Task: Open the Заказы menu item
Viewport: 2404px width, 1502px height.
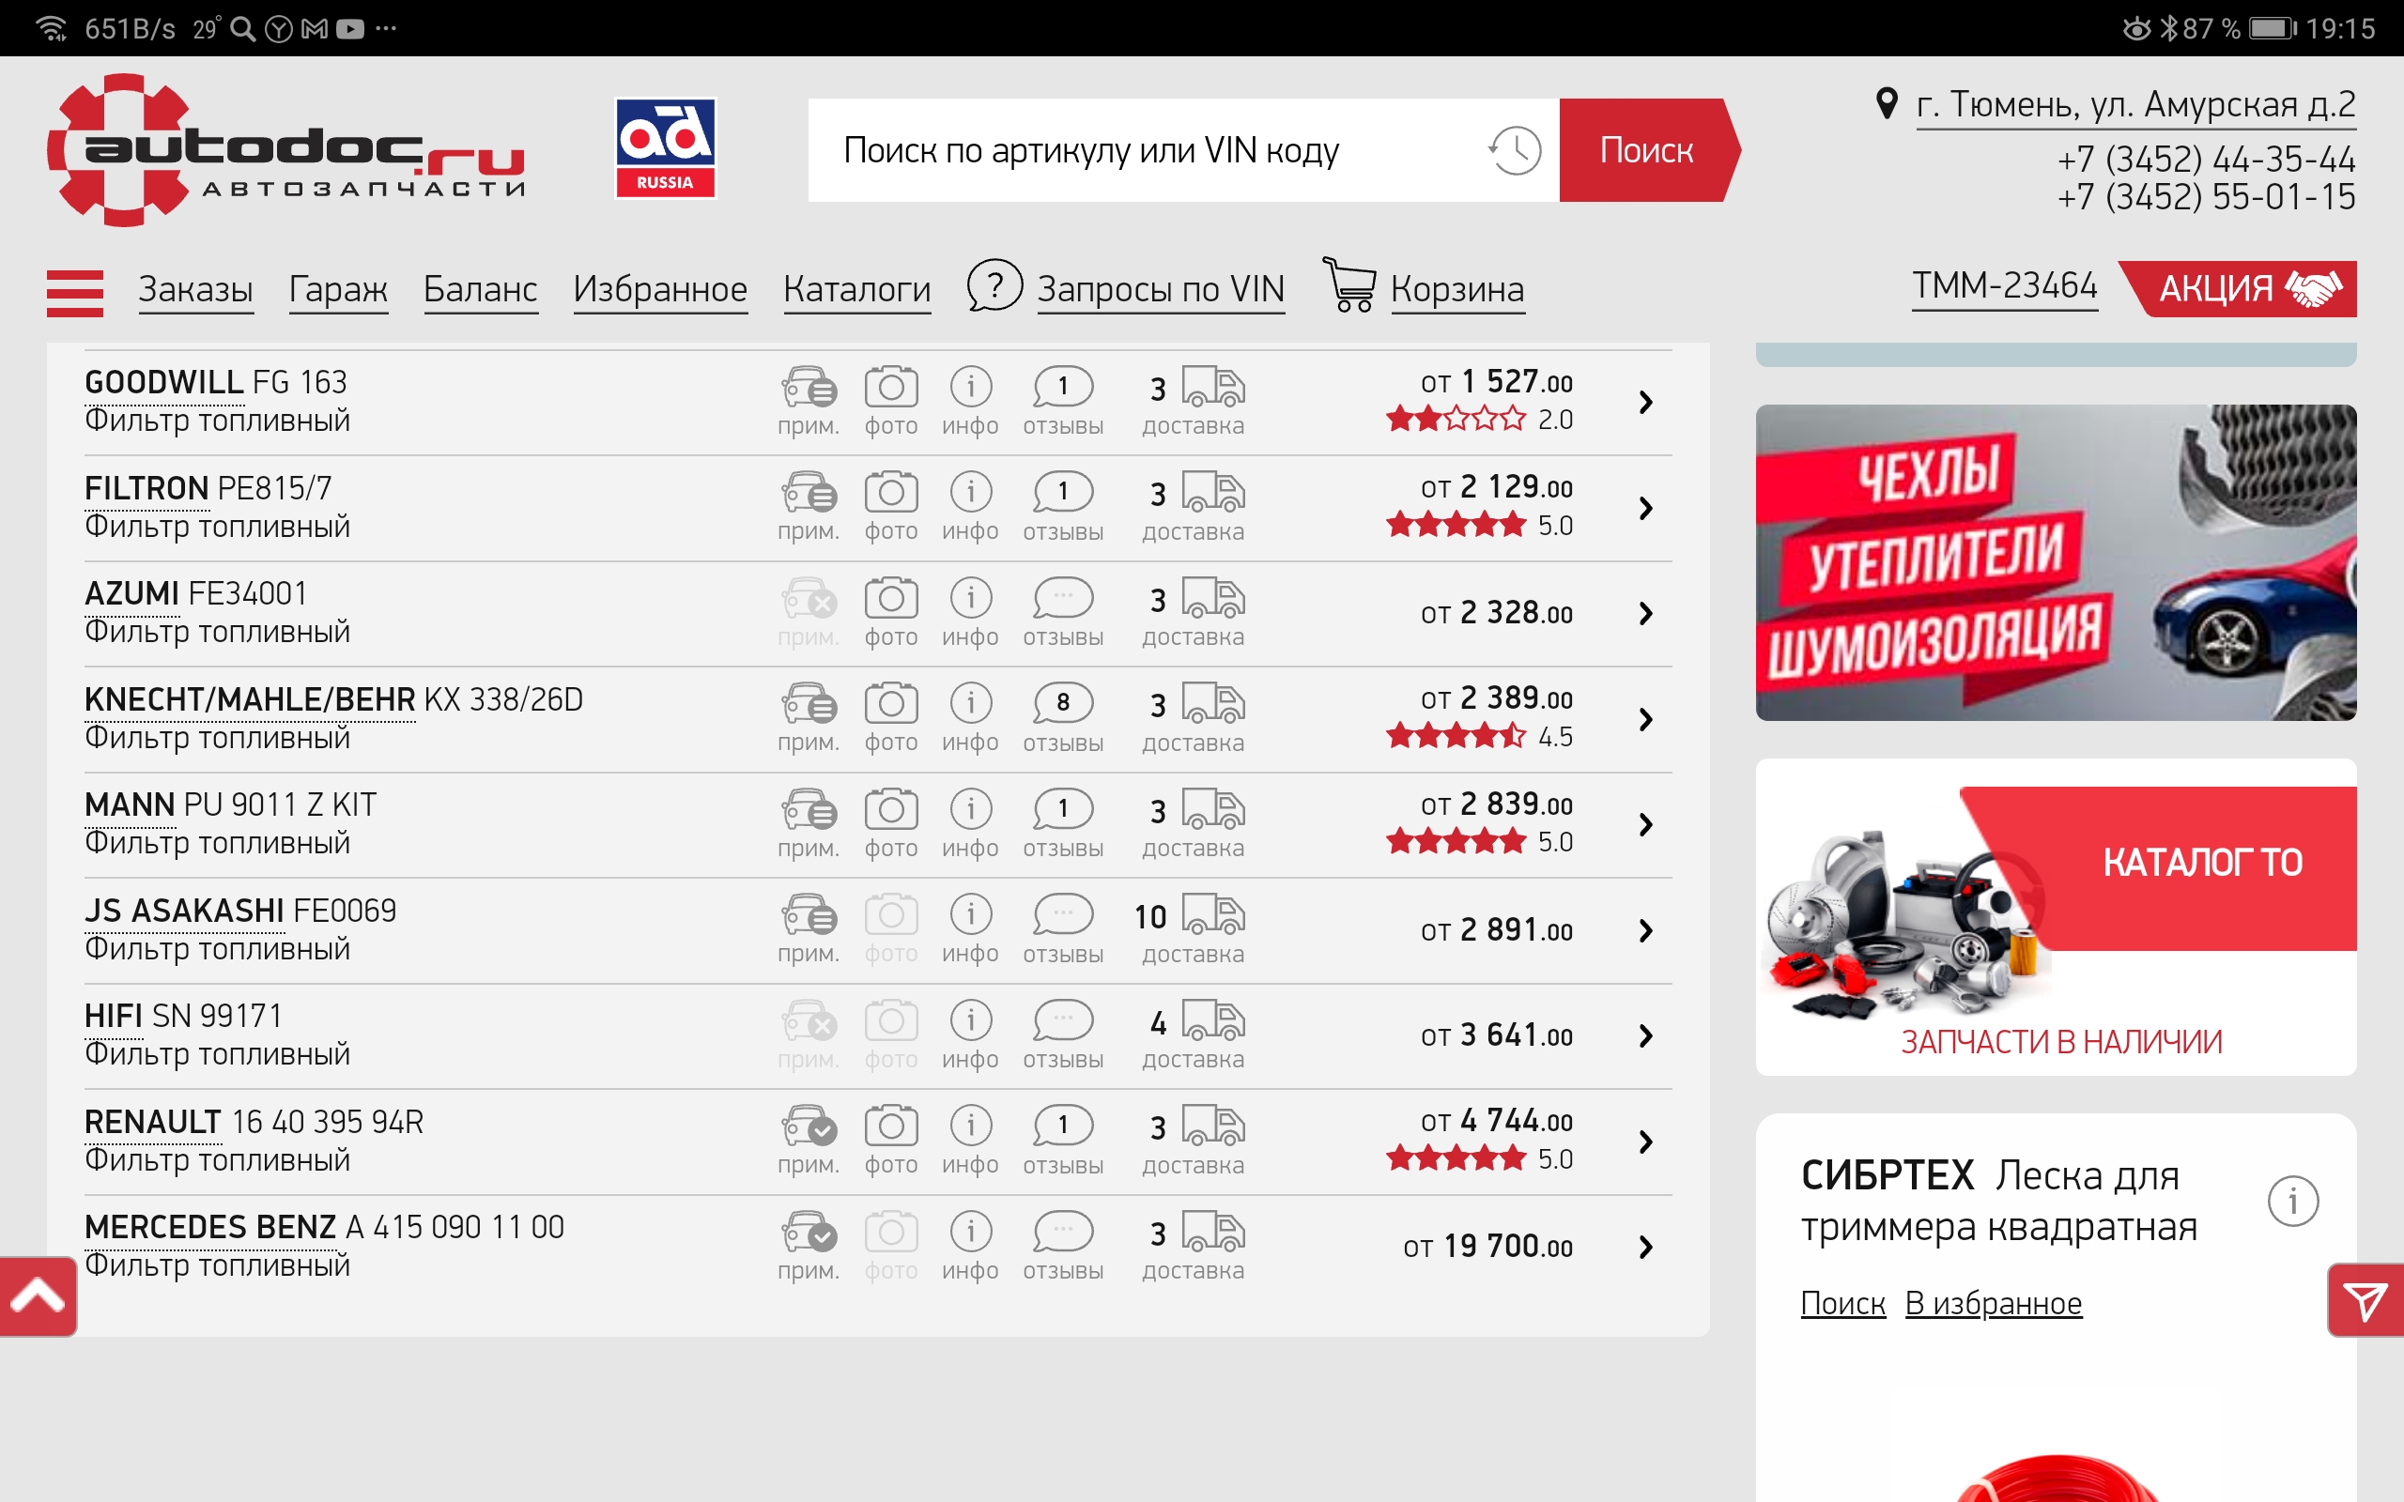Action: pos(195,289)
